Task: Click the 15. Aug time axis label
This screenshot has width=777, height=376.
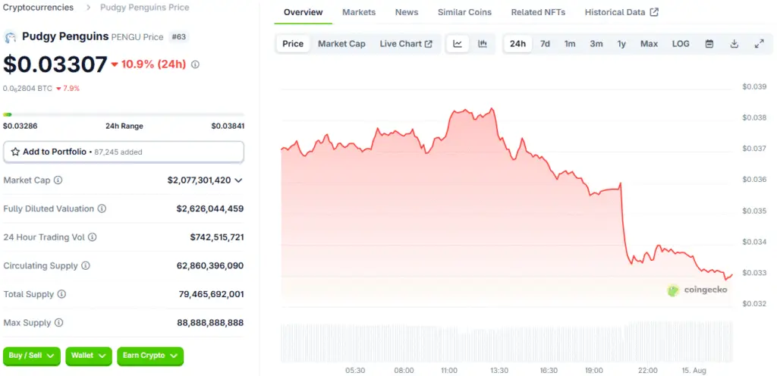Action: coord(693,370)
